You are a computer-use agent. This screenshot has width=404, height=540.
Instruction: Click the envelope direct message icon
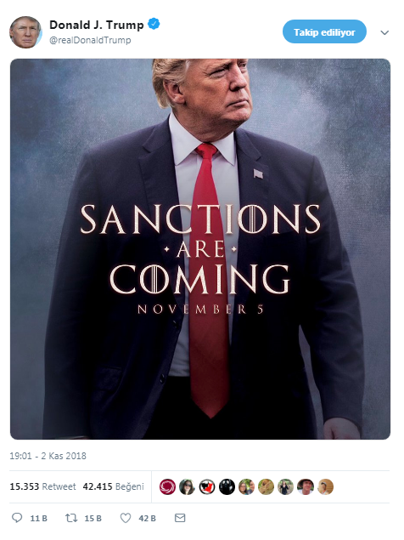(x=180, y=518)
